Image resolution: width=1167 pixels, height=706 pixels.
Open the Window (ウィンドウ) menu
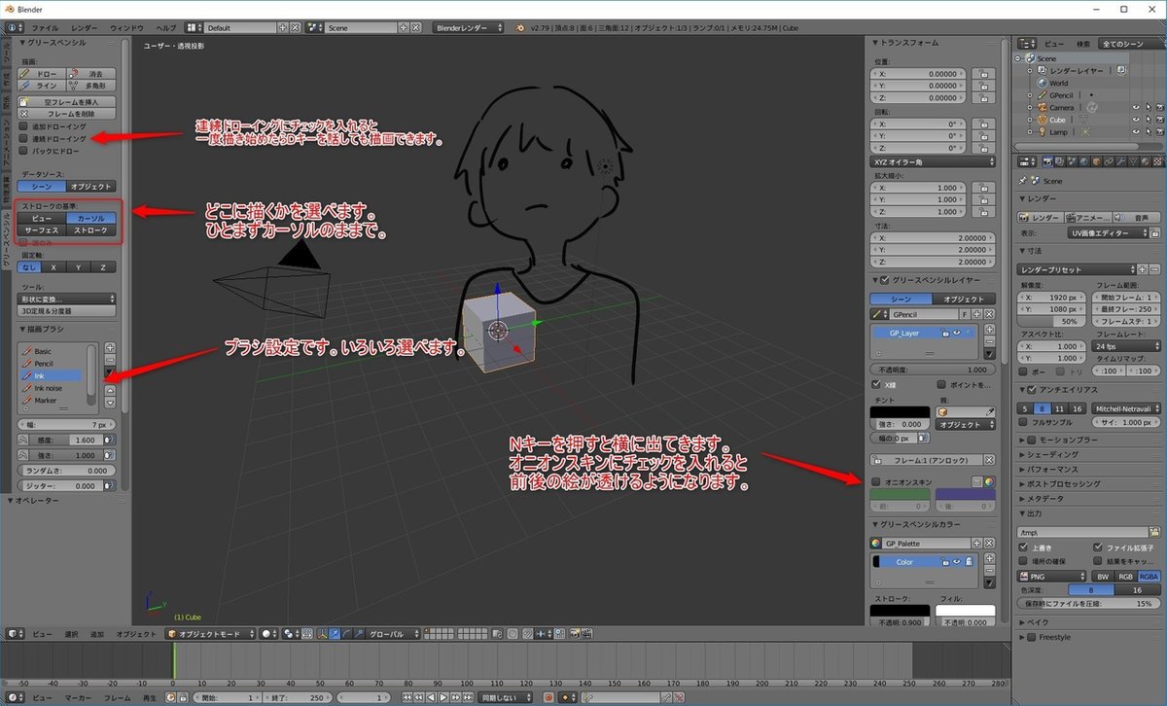pyautogui.click(x=126, y=28)
